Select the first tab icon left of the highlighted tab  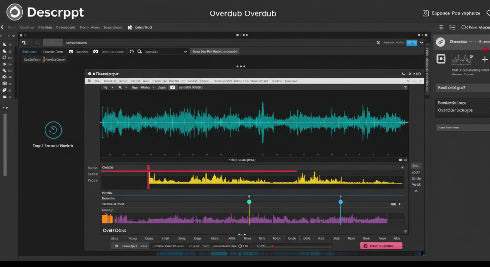click(24, 43)
